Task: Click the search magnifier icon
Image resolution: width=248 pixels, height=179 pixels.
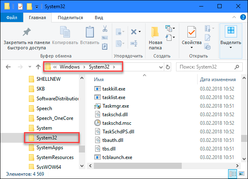Action: [237, 67]
